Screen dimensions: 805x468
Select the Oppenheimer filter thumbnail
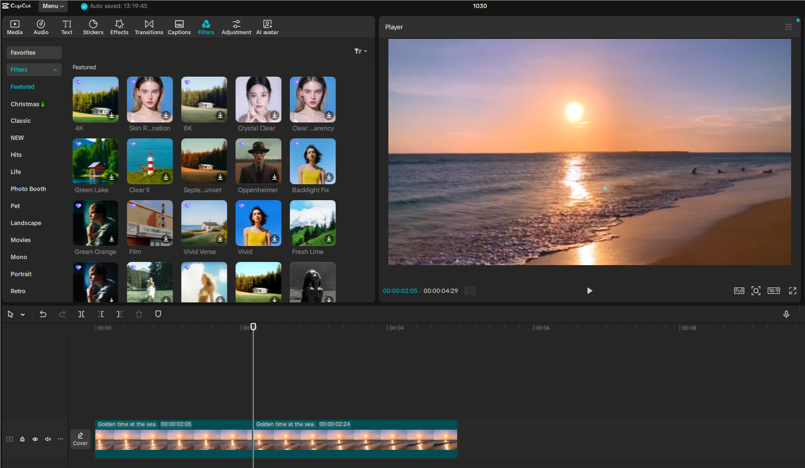pos(258,161)
